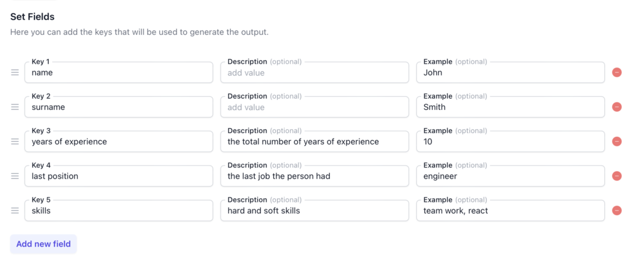Click description 'the last job the person had'

[x=314, y=176]
